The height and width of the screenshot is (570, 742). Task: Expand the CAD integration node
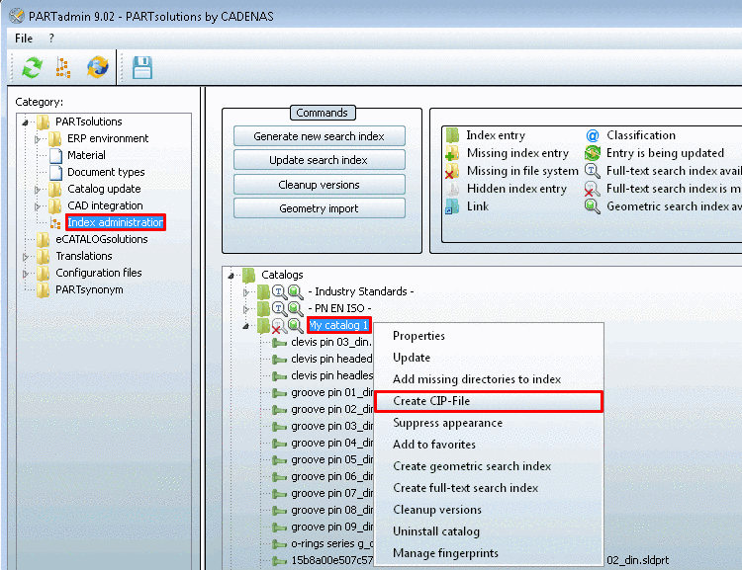(x=38, y=206)
